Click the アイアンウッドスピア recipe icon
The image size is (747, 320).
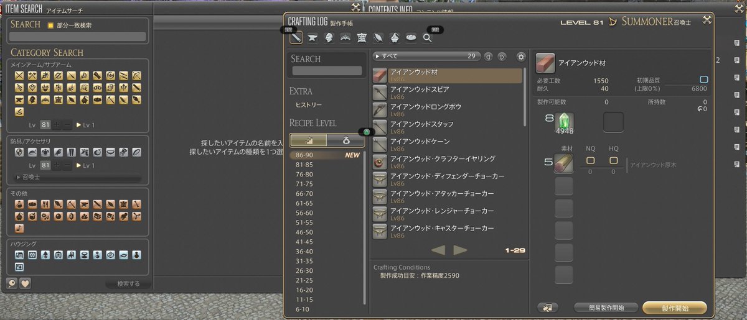380,93
